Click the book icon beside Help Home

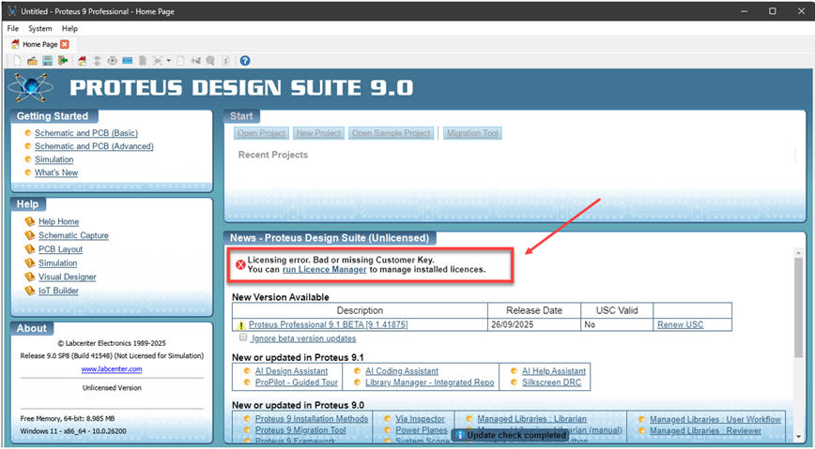[30, 221]
